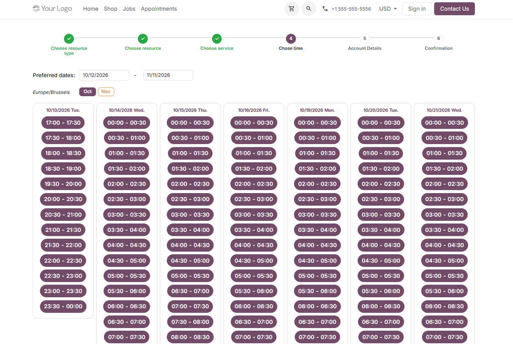Click the Europe/Brussels timezone label
The height and width of the screenshot is (344, 513).
pyautogui.click(x=51, y=92)
